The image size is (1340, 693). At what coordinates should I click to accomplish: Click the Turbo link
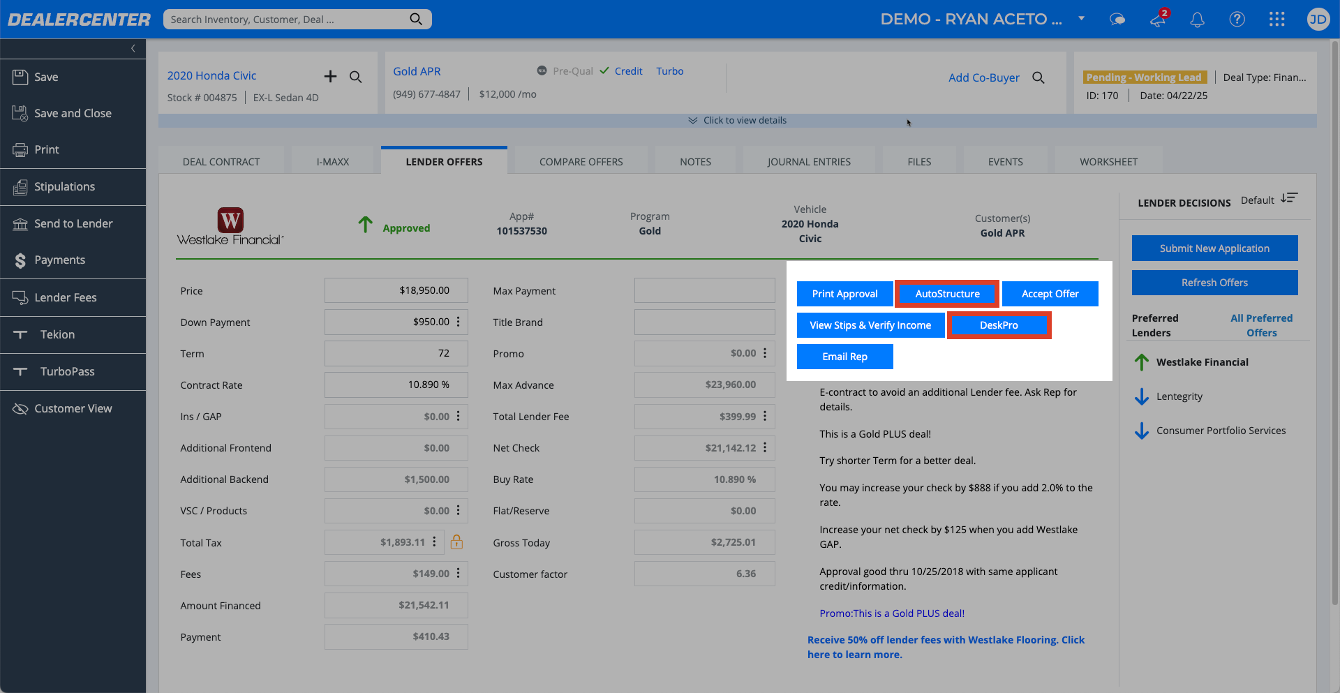coord(669,71)
